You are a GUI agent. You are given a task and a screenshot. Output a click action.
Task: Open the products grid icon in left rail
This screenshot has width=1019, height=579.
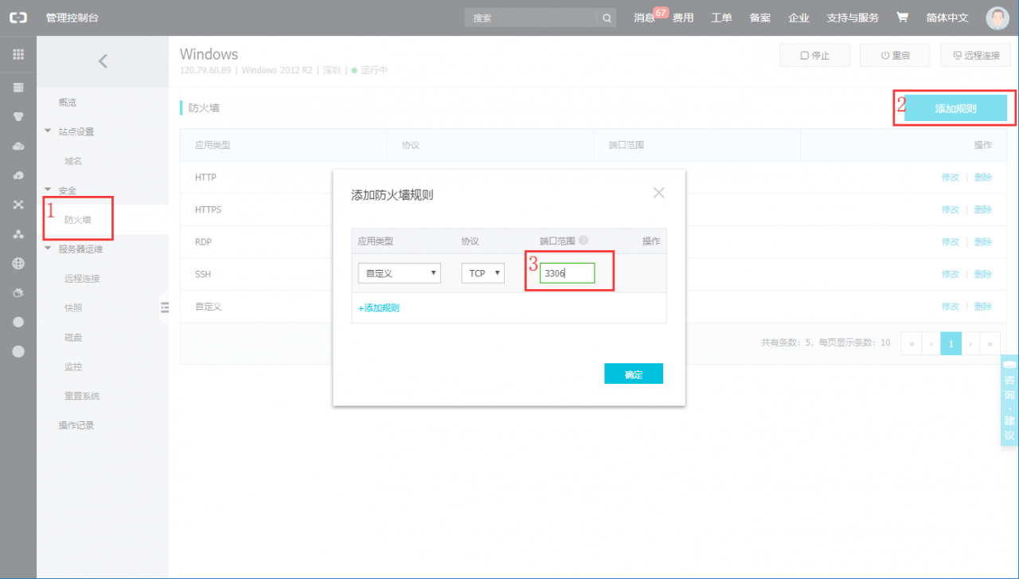pos(18,54)
